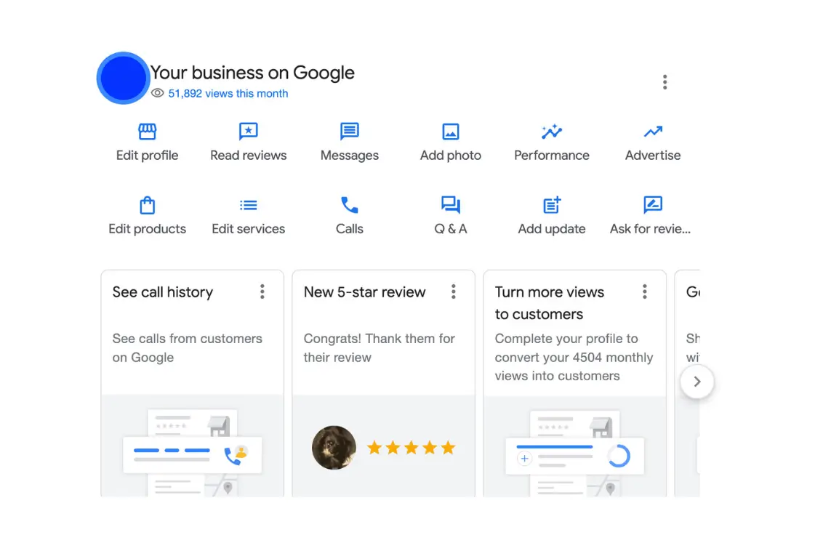
Task: Click the reviewer's profile photo thumbnail
Action: pyautogui.click(x=334, y=448)
